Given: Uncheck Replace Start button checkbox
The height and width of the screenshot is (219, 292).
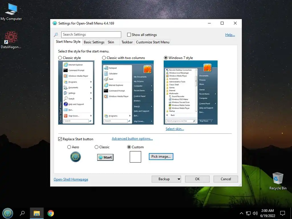Looking at the screenshot, I should (x=60, y=139).
